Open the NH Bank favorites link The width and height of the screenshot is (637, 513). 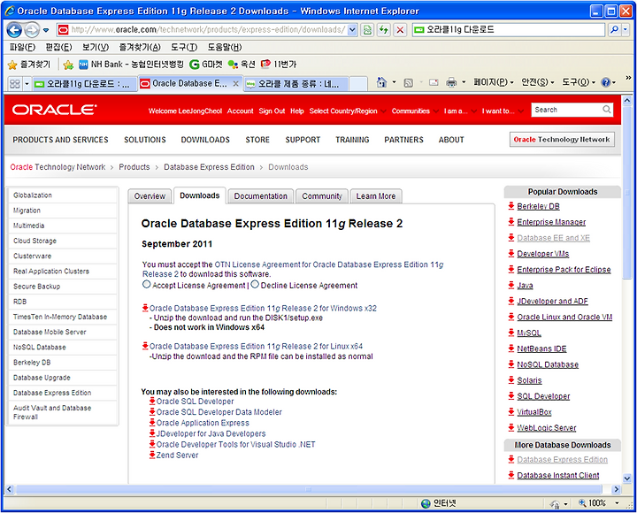pyautogui.click(x=131, y=65)
